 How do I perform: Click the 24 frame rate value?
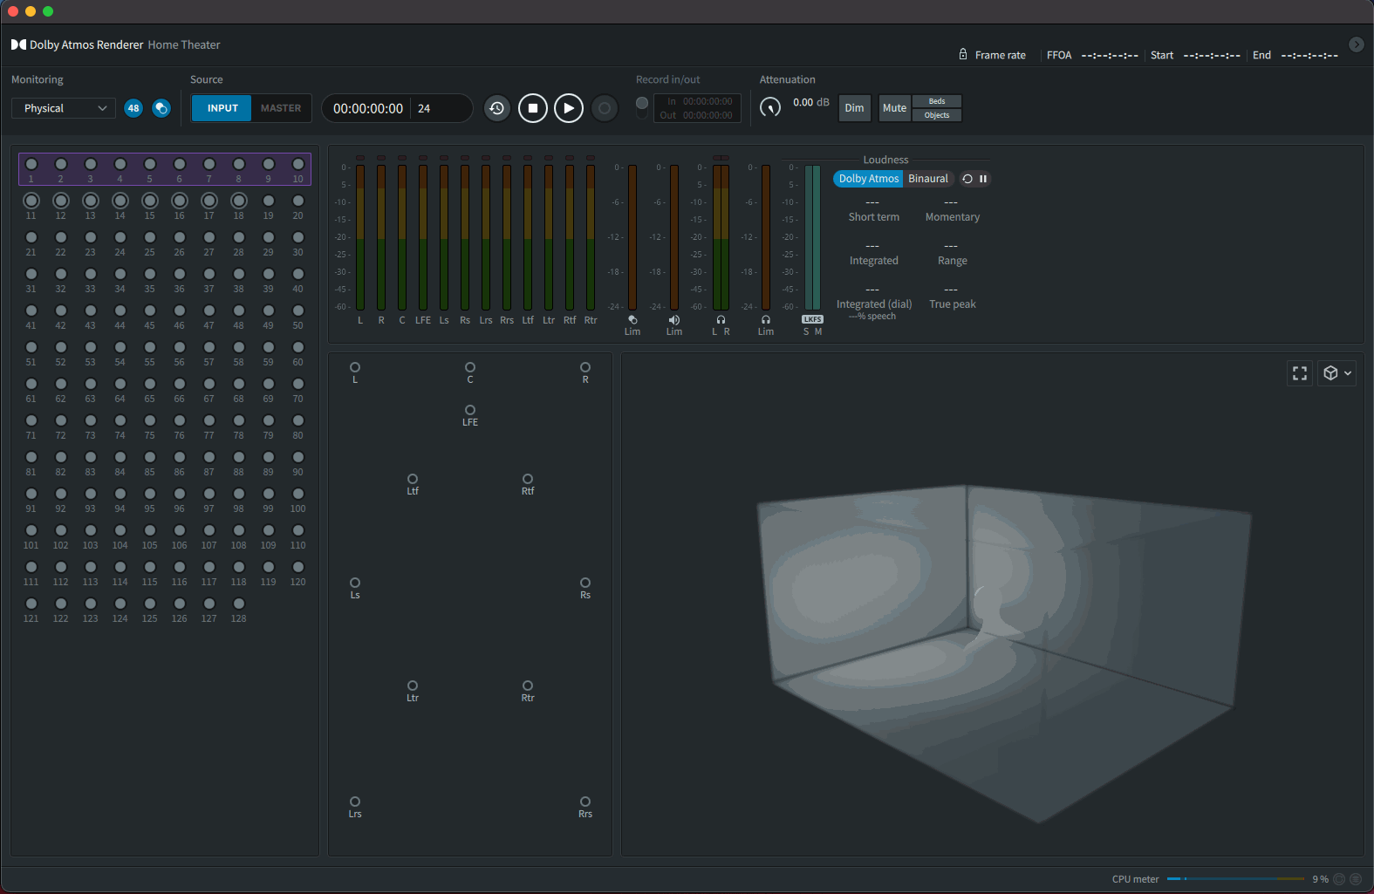[x=424, y=108]
